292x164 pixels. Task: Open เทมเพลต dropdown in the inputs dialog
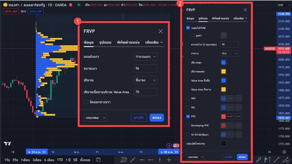(x=95, y=118)
